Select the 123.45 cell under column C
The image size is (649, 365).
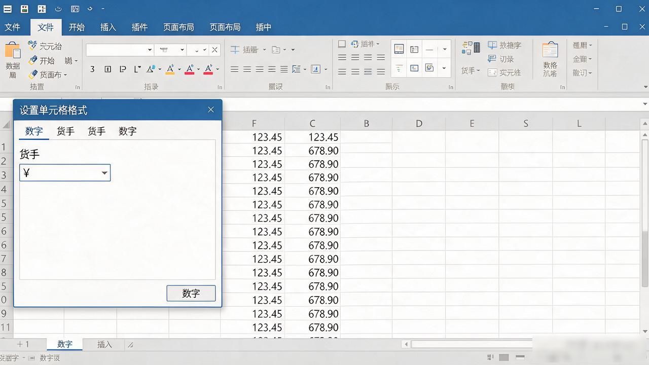coord(312,137)
